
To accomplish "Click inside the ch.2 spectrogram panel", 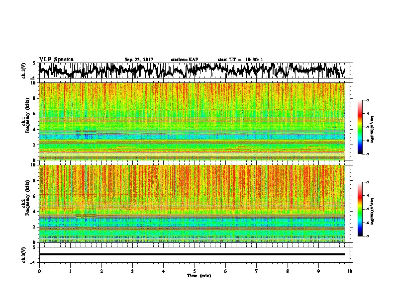I will (192, 204).
